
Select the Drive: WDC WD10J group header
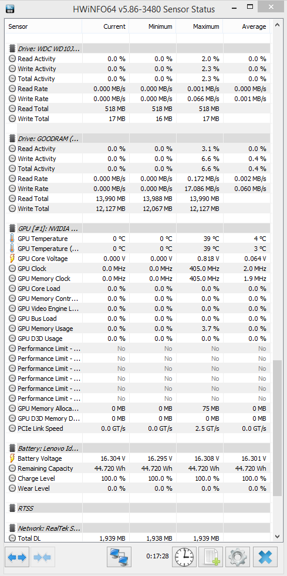(139, 48)
